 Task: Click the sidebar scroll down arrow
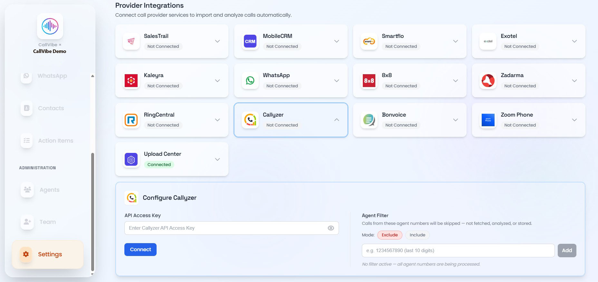click(92, 274)
